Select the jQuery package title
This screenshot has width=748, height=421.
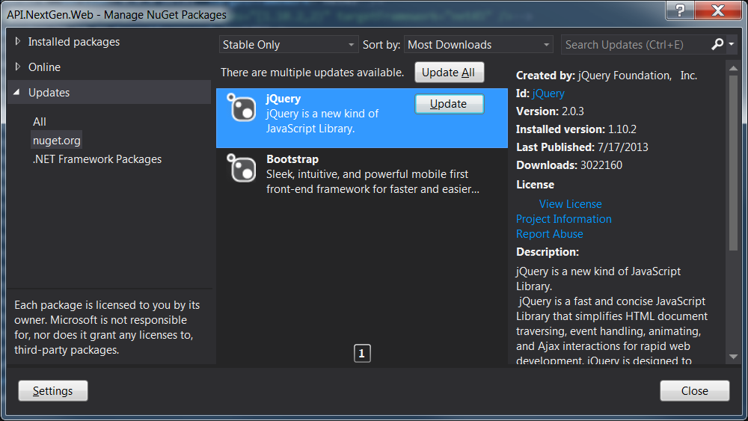(283, 99)
